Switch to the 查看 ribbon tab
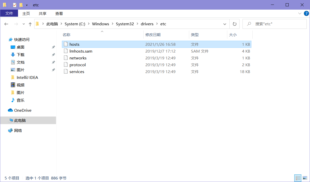Screen dimensions: 310x182 pyautogui.click(x=59, y=13)
